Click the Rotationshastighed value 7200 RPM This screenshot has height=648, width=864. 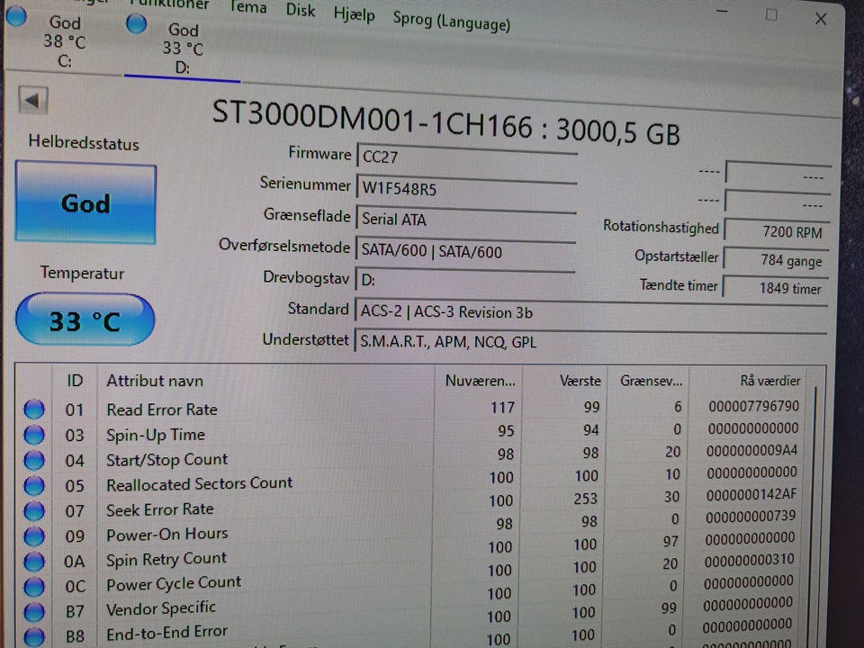click(777, 230)
